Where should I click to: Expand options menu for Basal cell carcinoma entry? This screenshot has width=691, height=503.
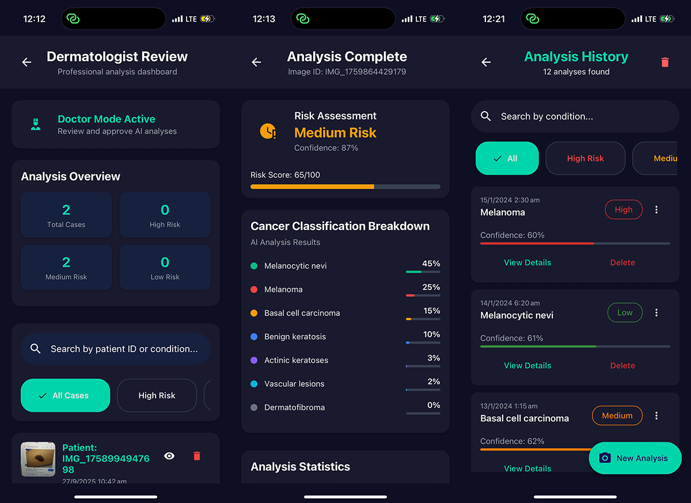pyautogui.click(x=656, y=416)
